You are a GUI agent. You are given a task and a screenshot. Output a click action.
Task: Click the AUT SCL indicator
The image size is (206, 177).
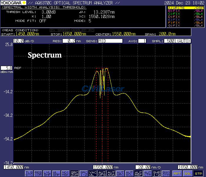(129, 173)
